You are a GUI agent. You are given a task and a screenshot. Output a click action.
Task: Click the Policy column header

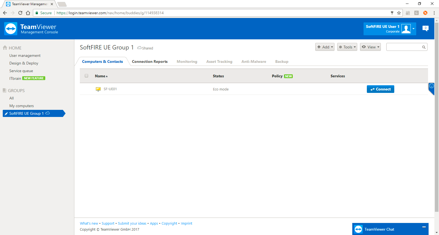(x=277, y=76)
